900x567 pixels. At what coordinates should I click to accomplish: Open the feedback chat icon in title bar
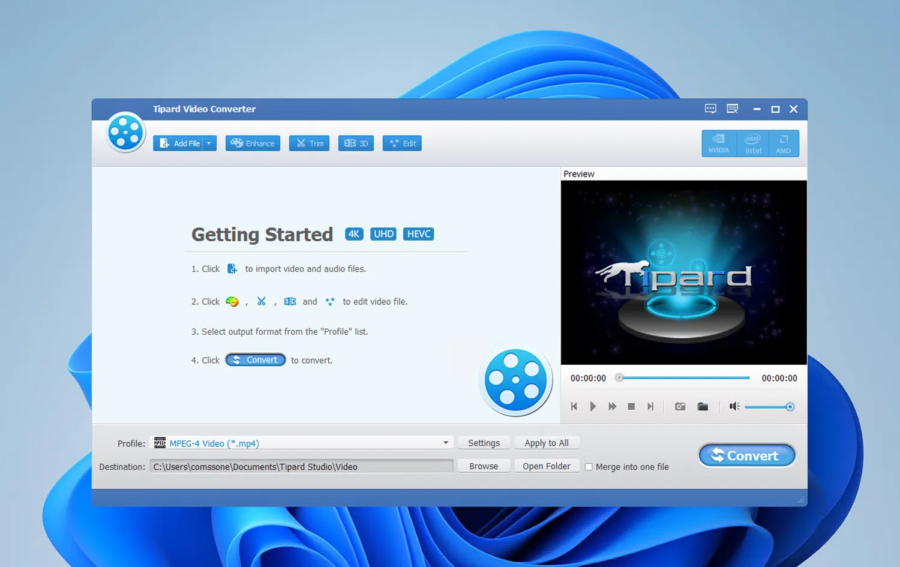710,109
